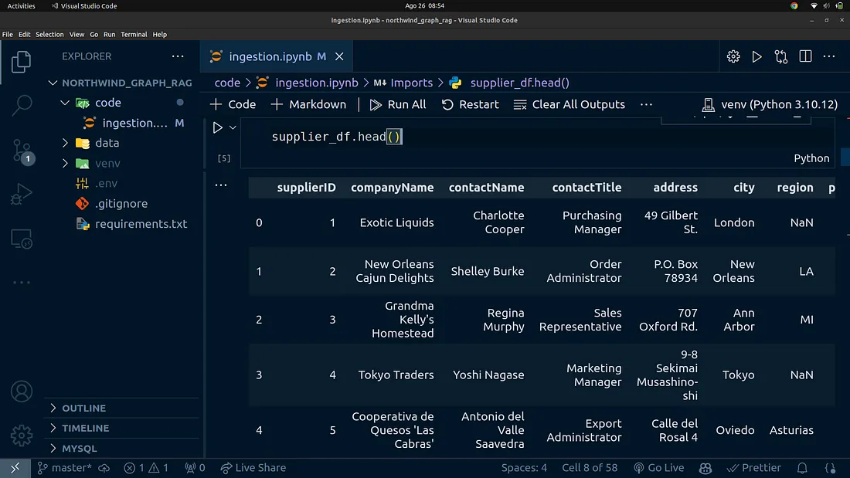
Task: Click the notifications bell in status bar
Action: point(803,468)
